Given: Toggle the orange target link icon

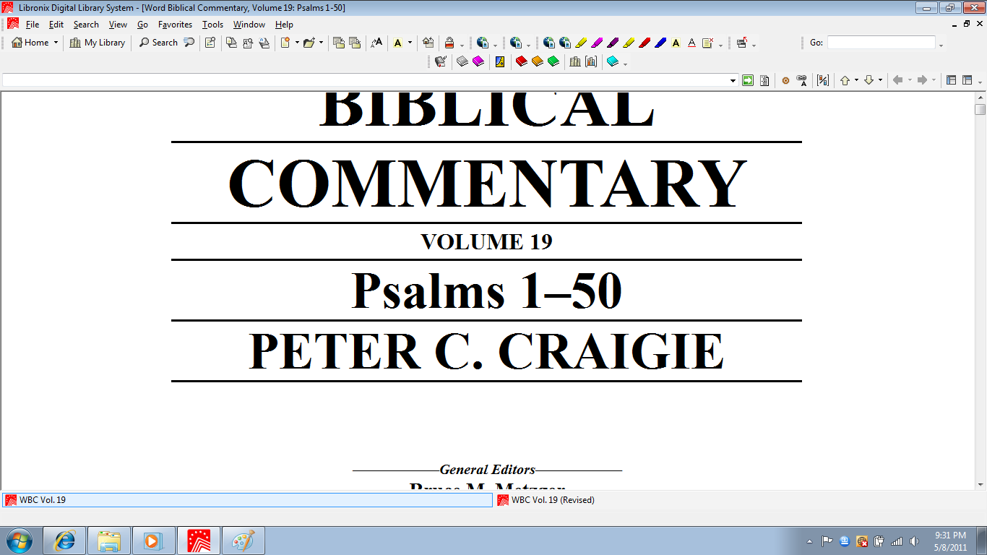Looking at the screenshot, I should click(786, 80).
